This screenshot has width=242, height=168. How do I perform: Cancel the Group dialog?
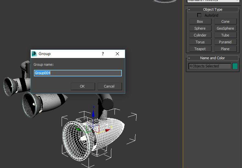[x=110, y=86]
